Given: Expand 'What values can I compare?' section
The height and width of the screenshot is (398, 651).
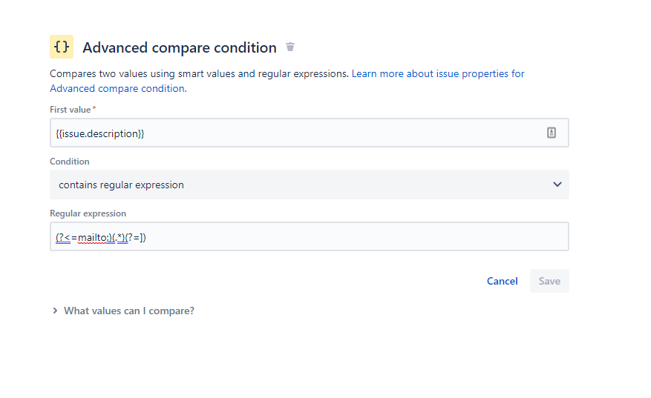Looking at the screenshot, I should pyautogui.click(x=129, y=311).
